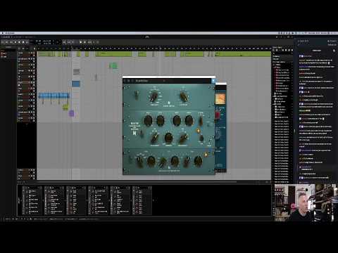Click the top-right large plugin knob
Viewport: 338px width, 253px height.
click(184, 97)
